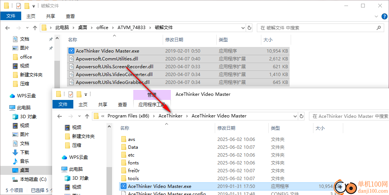Click 此电脑 in the address breadcrumb
This screenshot has width=389, height=195.
click(62, 28)
